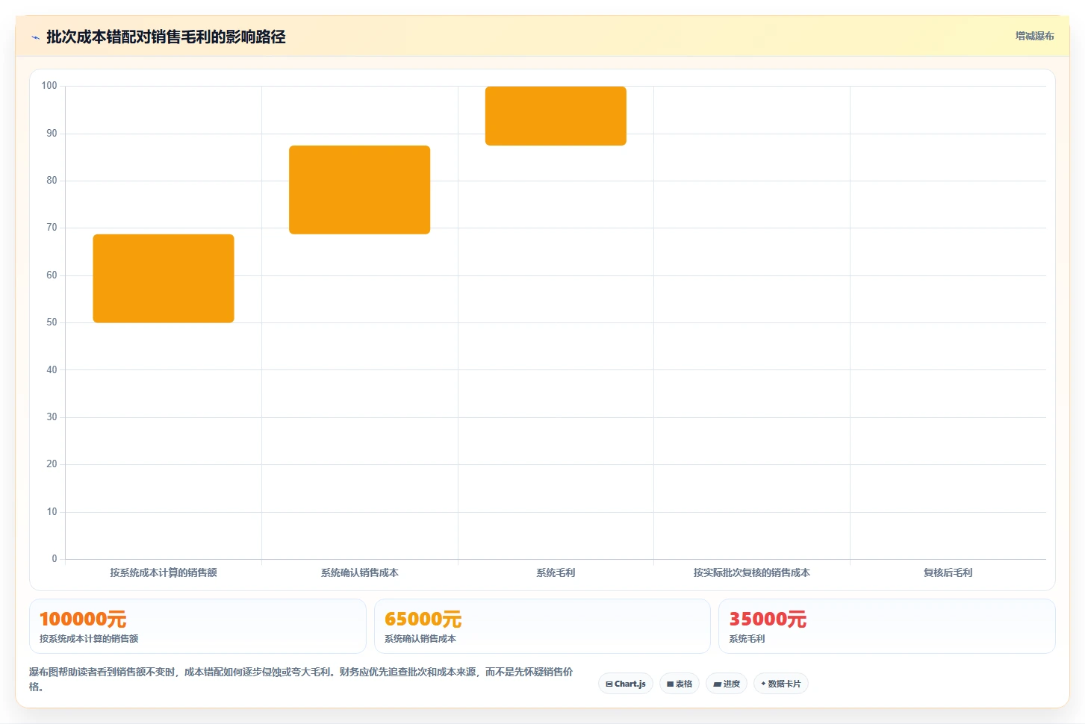Click the 进度 chip
Screen dimensions: 1085x724
tap(727, 684)
